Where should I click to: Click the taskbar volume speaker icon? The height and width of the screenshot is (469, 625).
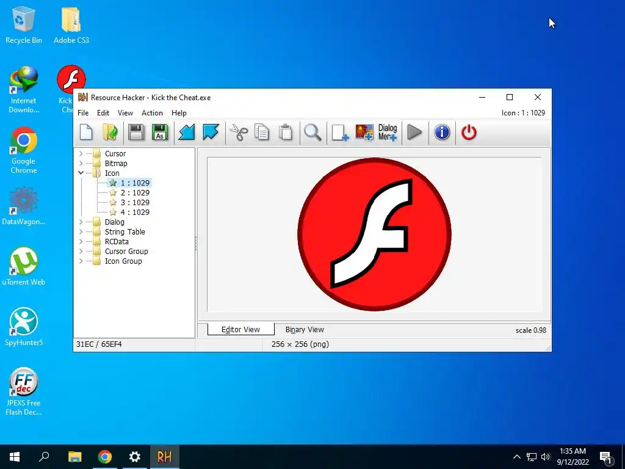(x=546, y=457)
